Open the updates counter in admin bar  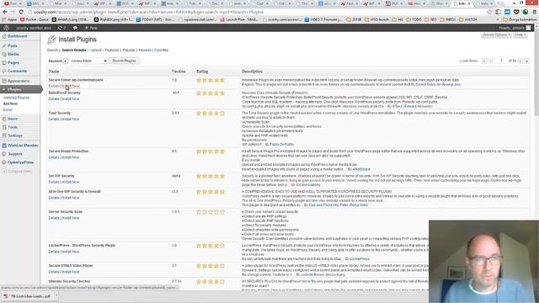click(x=61, y=28)
